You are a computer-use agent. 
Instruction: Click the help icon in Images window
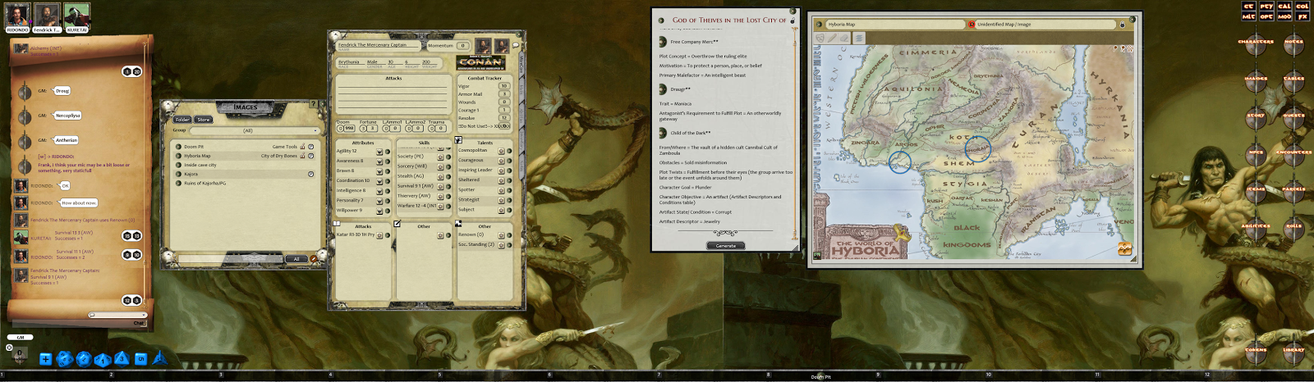pos(312,104)
